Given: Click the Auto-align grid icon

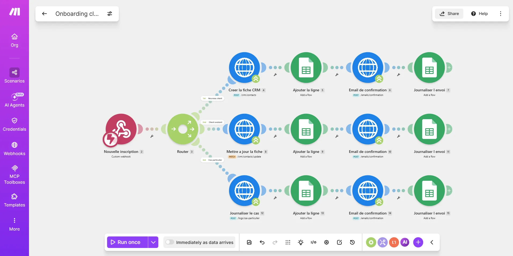Looking at the screenshot, I should click(x=288, y=242).
